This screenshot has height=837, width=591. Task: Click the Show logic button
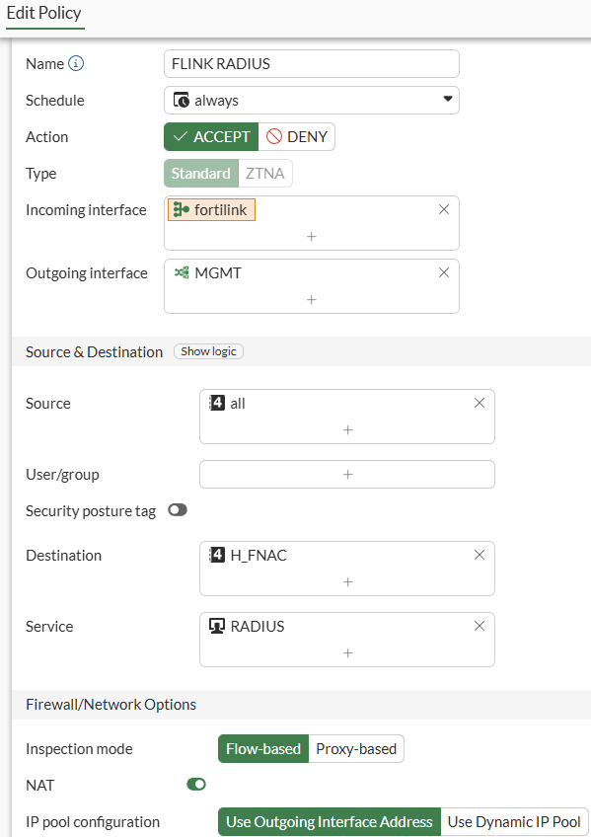(208, 351)
